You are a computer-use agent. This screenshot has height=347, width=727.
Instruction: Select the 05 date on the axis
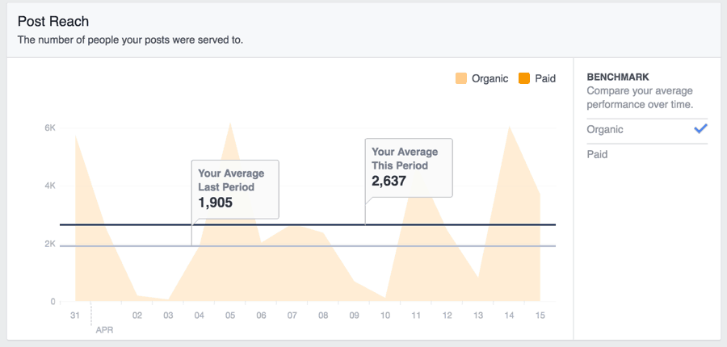(x=230, y=316)
